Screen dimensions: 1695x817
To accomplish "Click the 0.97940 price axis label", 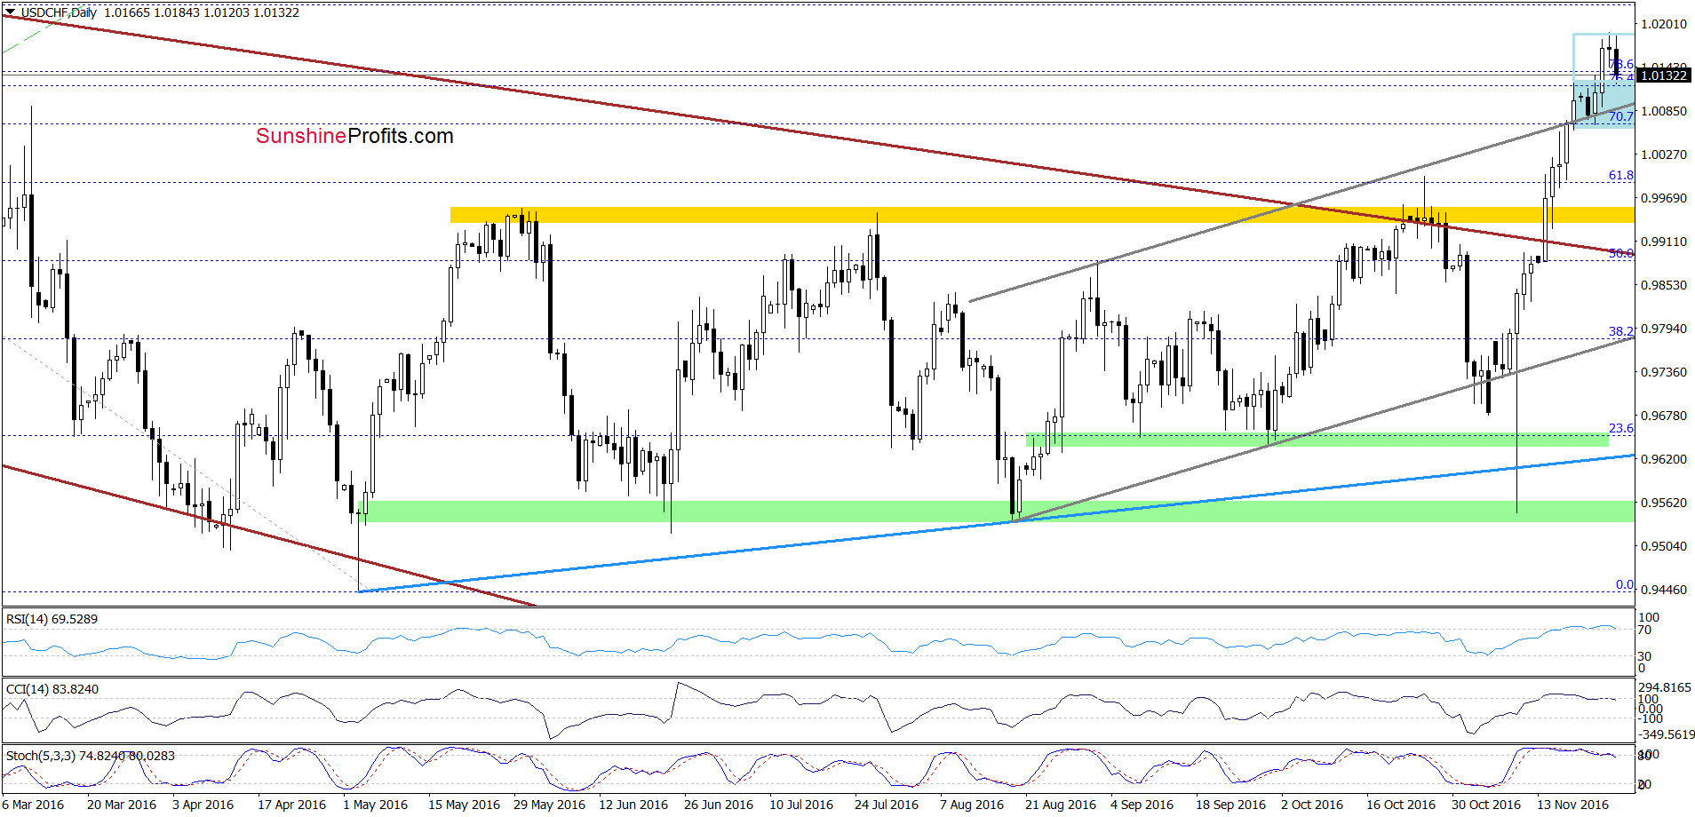I will click(x=1664, y=329).
